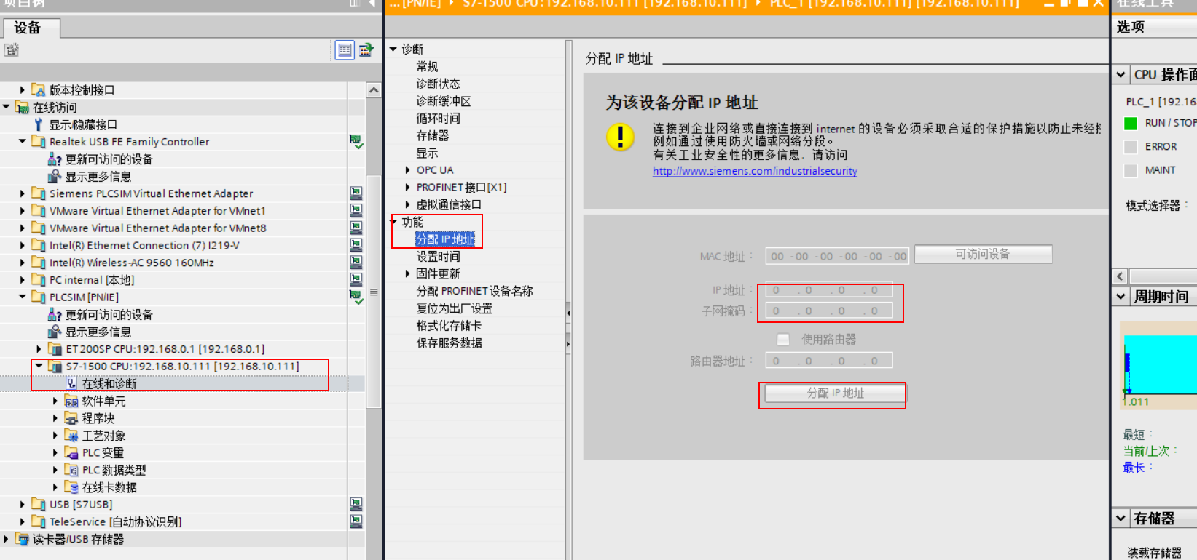Screen dimensions: 1197x560
Task: Click the IP 地址 input field
Action: (x=828, y=290)
